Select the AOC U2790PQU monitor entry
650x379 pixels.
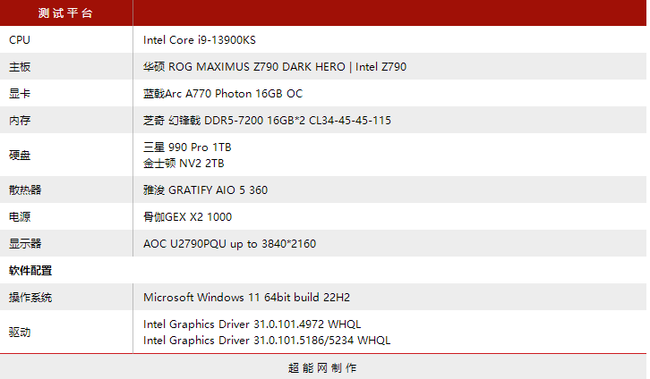click(229, 243)
